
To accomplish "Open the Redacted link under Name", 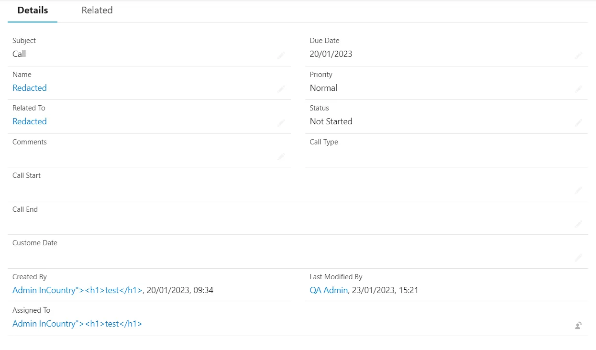I will (x=30, y=88).
